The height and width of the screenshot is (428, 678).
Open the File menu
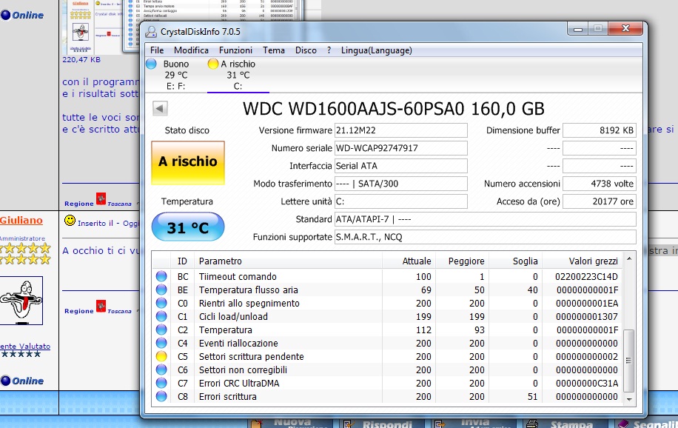coord(157,50)
